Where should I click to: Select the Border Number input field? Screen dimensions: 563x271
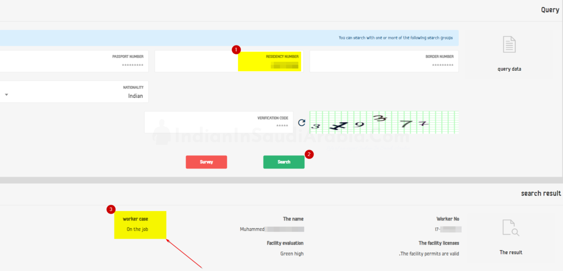(384, 61)
